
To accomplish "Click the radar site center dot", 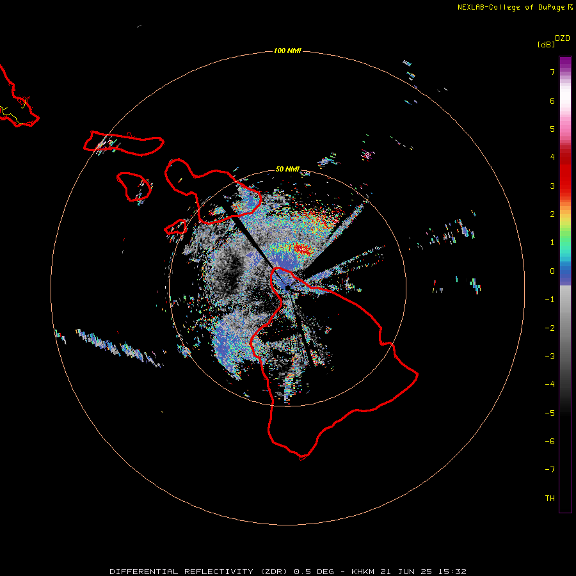I will coord(287,288).
